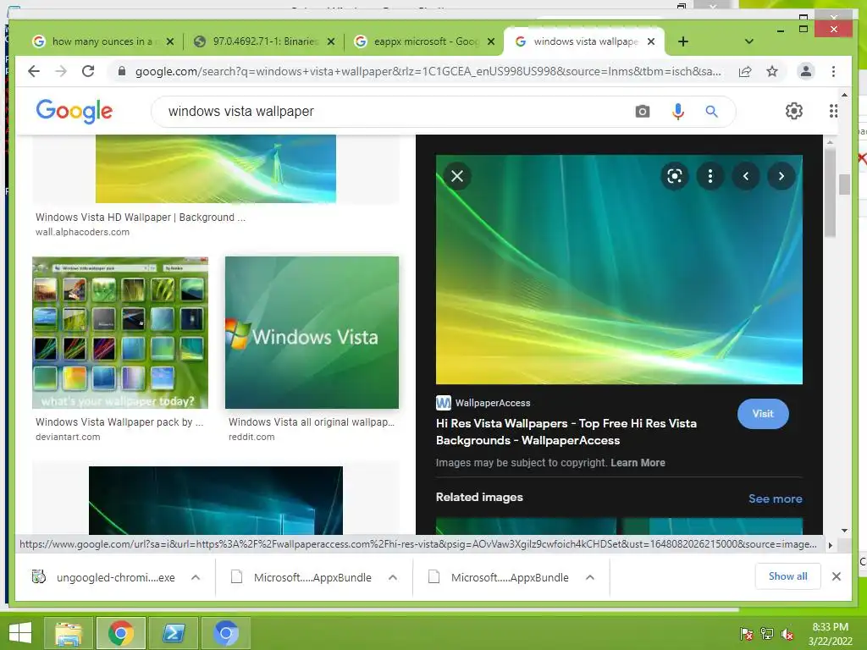Open Chromium from taskbar
Image resolution: width=867 pixels, height=650 pixels.
coord(225,633)
